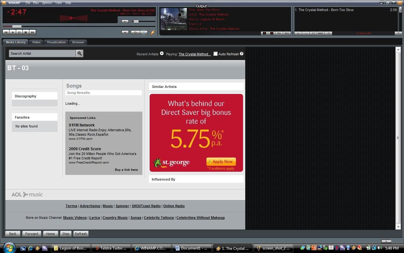404x253 pixels.
Task: Click the eject/open file button
Action: (125, 33)
